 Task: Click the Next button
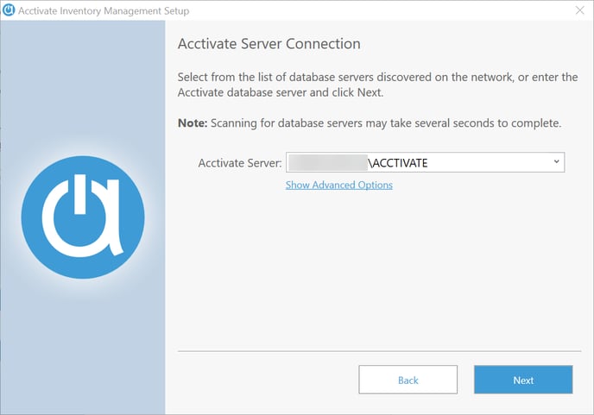523,380
